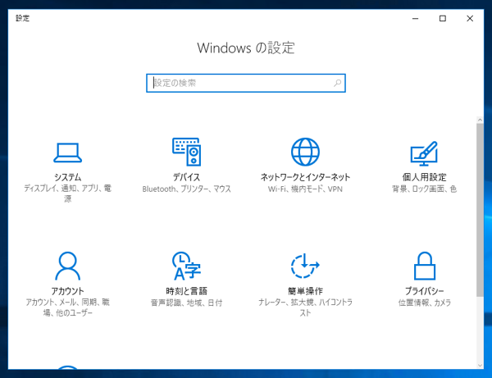Screen dimensions: 492x378
Task: Select the ネットワークとインターネット heading
Action: point(305,177)
